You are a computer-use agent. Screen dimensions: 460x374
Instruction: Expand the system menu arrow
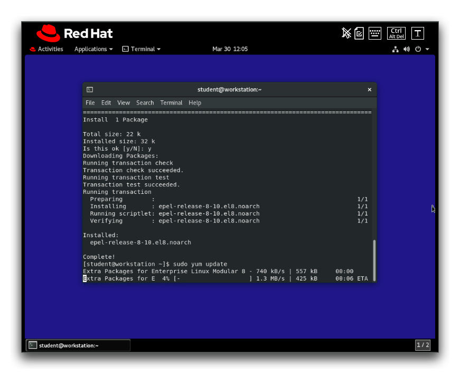[427, 49]
